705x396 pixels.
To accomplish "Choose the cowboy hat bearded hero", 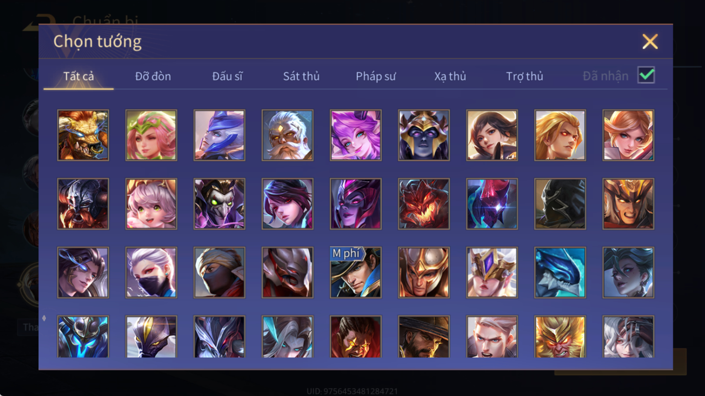I will [x=424, y=337].
